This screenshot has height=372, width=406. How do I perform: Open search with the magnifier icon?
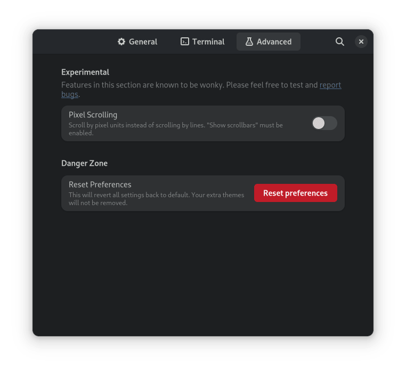pos(340,42)
